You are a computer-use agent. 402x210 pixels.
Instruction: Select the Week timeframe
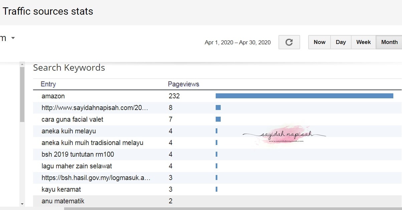[x=363, y=42]
